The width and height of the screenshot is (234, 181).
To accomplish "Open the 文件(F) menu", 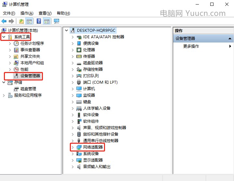I will 9,13.
